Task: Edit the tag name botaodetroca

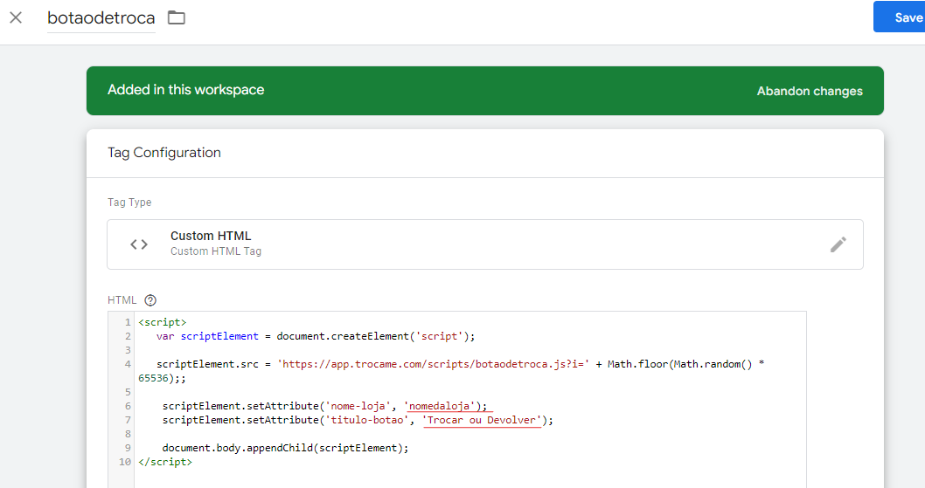Action: [x=101, y=18]
